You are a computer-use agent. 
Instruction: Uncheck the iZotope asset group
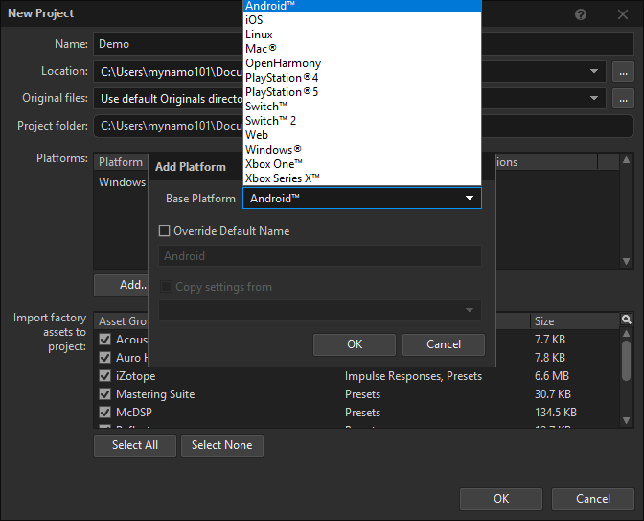[x=105, y=375]
